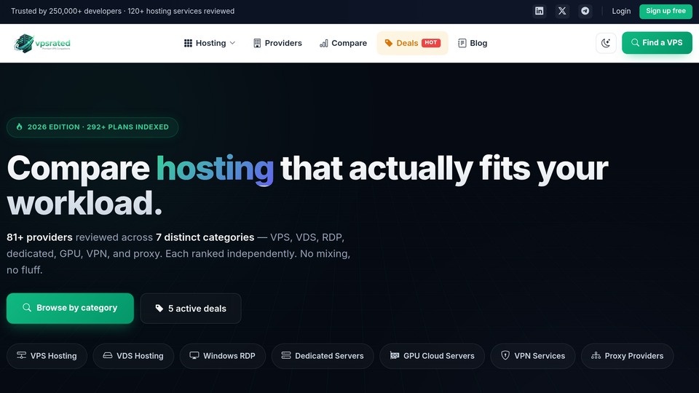Open the X (Twitter) social icon
699x393 pixels.
tap(562, 11)
